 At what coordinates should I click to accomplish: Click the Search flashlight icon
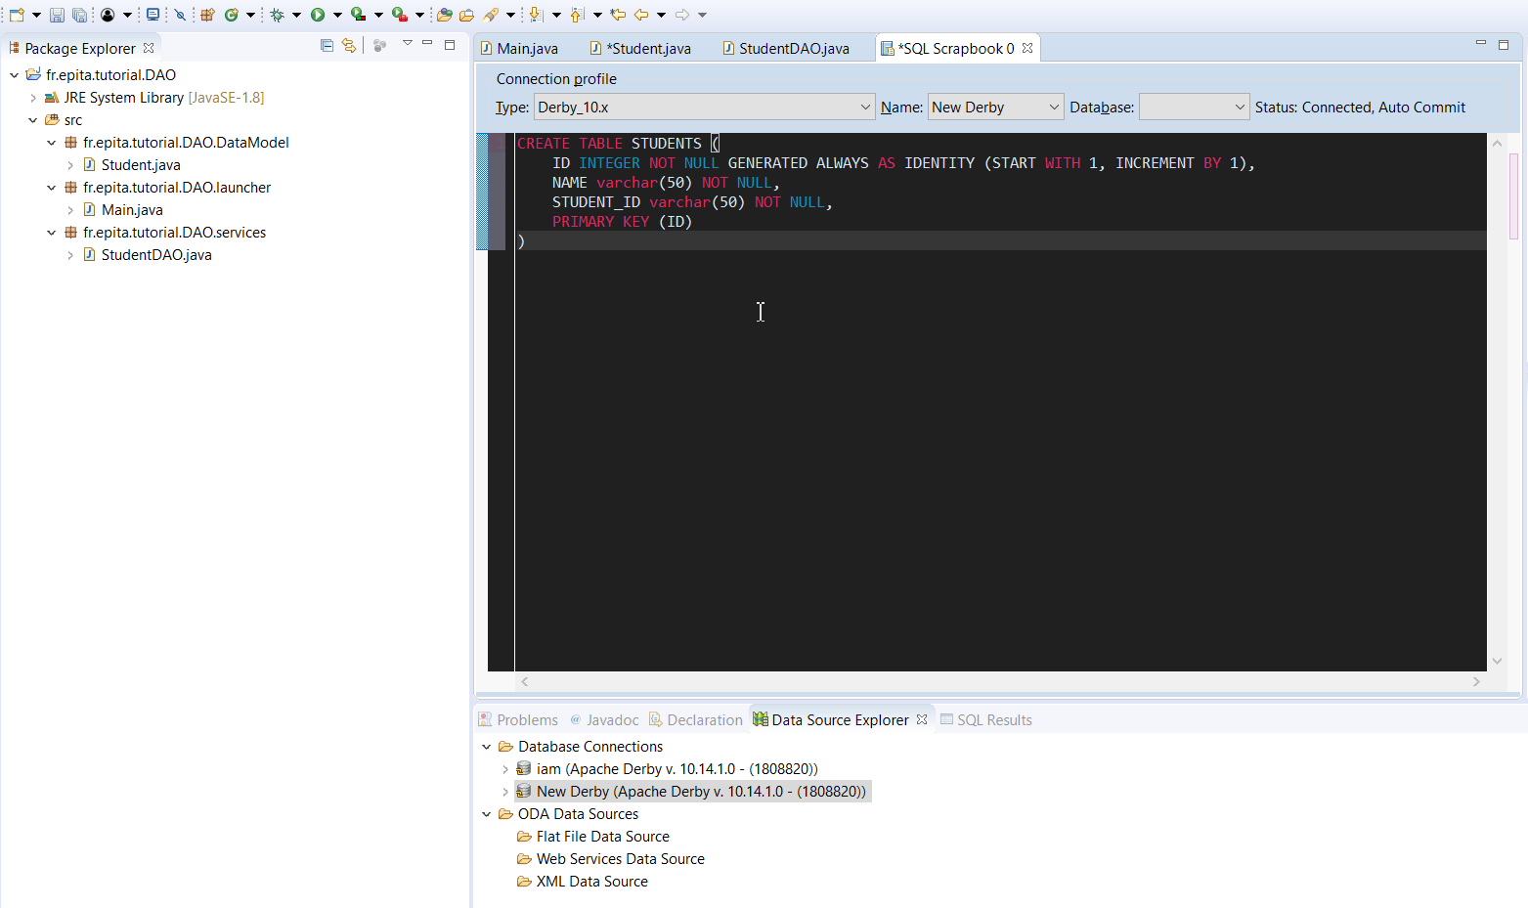[x=491, y=15]
